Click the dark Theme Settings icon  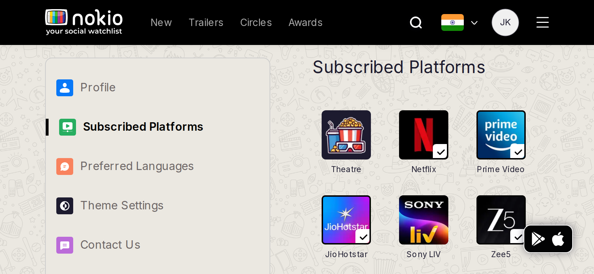pos(65,205)
